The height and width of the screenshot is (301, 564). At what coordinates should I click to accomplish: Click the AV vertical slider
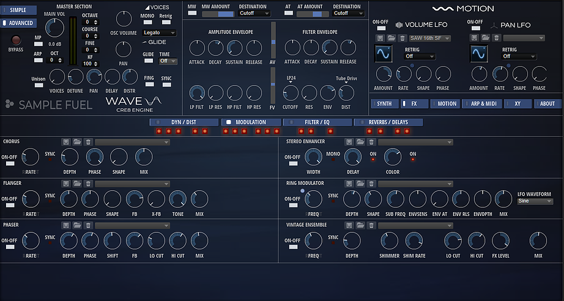tap(273, 40)
